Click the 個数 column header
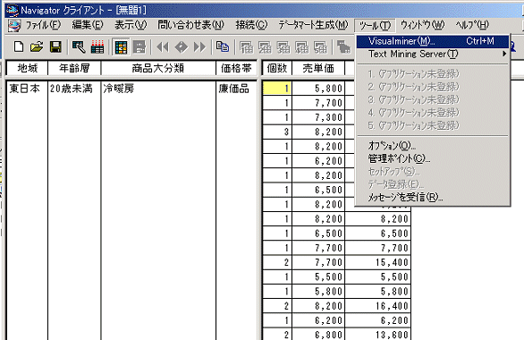The height and width of the screenshot is (340, 524). (277, 68)
